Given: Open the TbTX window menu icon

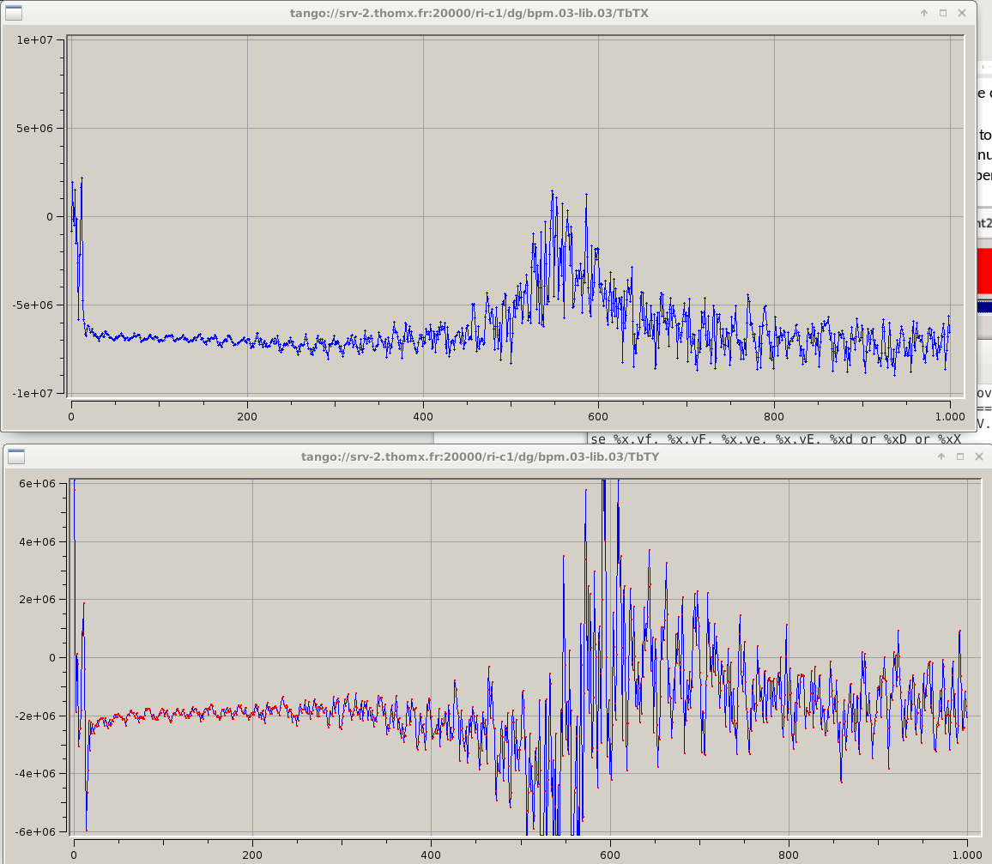Looking at the screenshot, I should [15, 13].
